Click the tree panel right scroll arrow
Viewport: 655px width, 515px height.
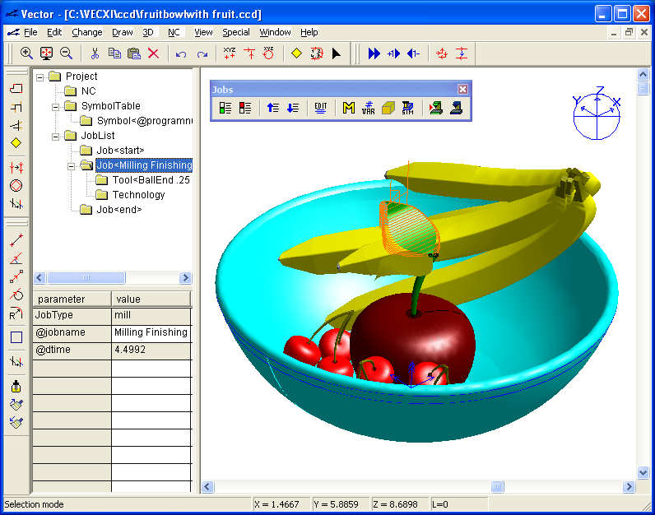[185, 278]
